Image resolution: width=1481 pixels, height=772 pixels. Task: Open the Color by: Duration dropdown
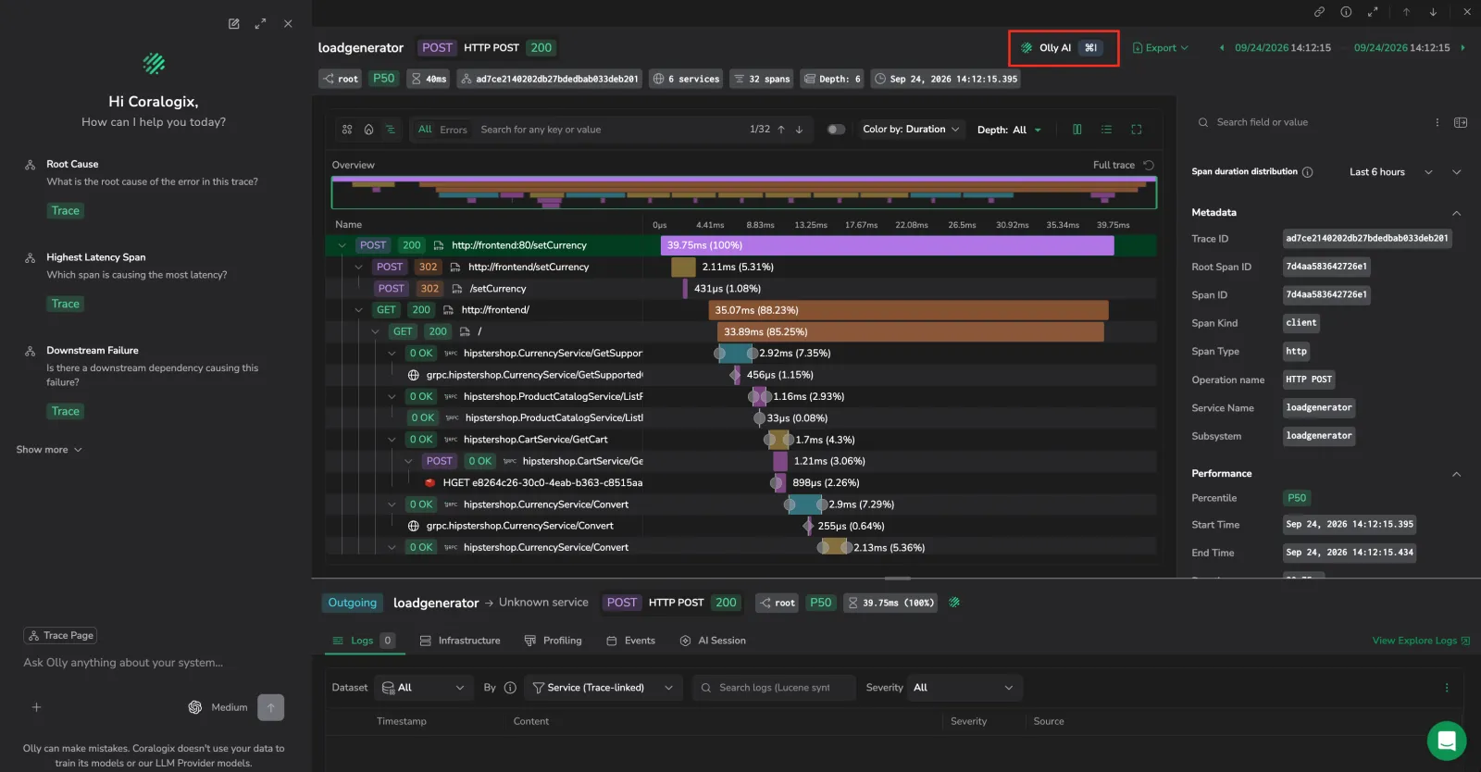coord(912,130)
